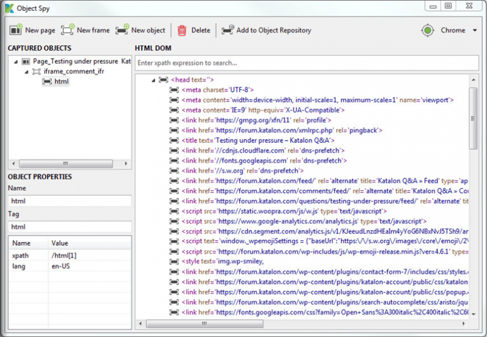The image size is (487, 337).
Task: Click the xpath search input field
Action: tap(304, 63)
